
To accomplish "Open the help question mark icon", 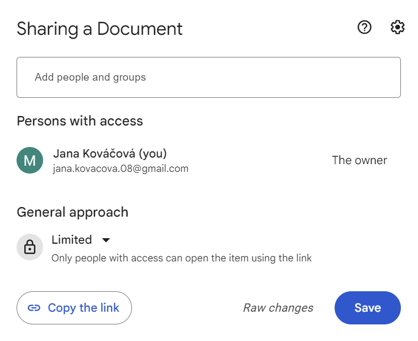I will click(364, 27).
